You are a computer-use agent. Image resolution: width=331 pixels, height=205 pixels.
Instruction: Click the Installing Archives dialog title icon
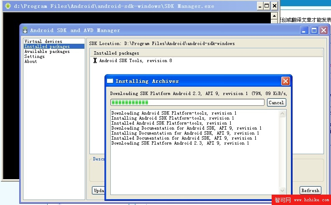point(110,81)
